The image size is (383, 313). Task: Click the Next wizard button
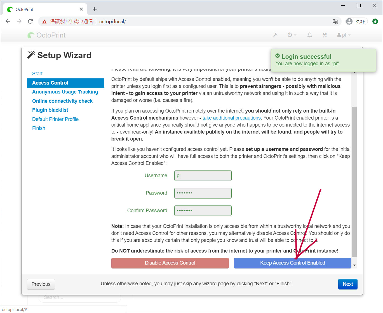point(348,284)
